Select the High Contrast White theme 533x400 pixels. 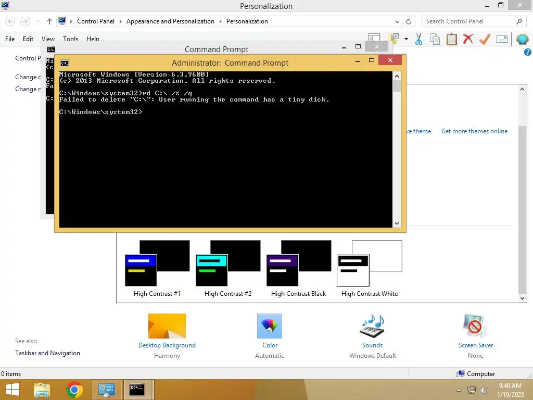tap(370, 268)
